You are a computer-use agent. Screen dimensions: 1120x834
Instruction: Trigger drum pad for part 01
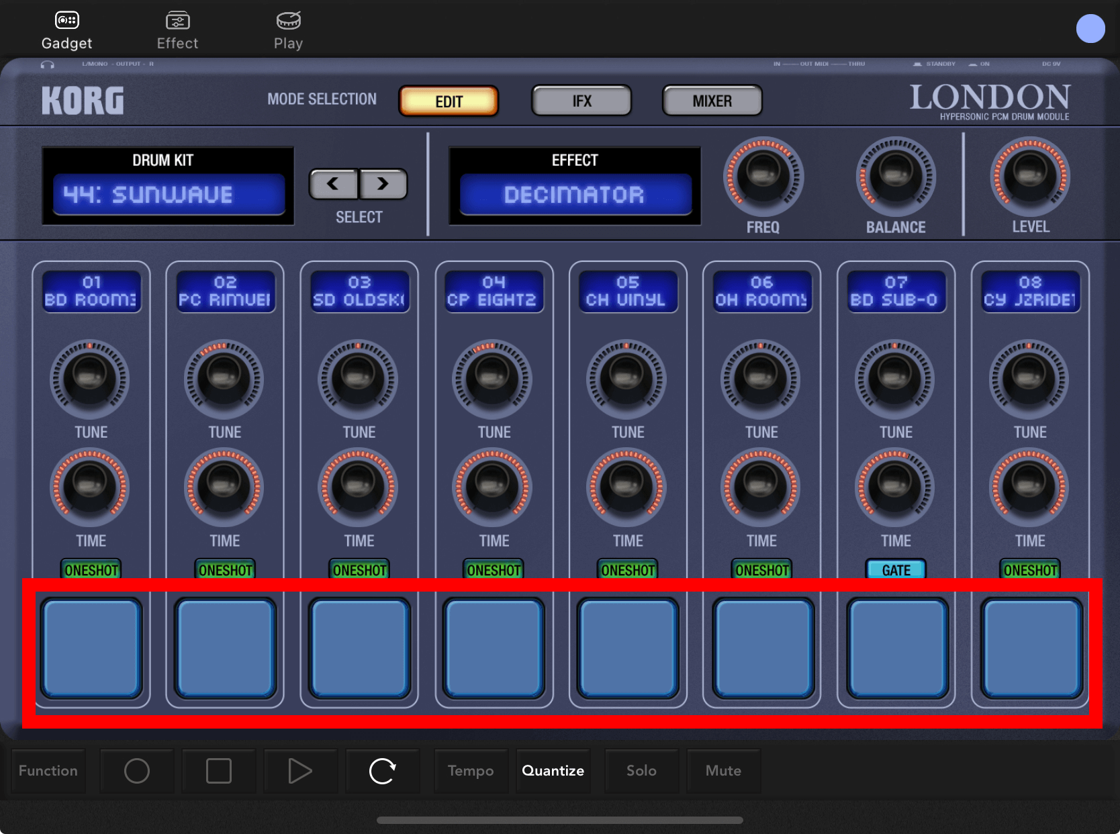91,649
